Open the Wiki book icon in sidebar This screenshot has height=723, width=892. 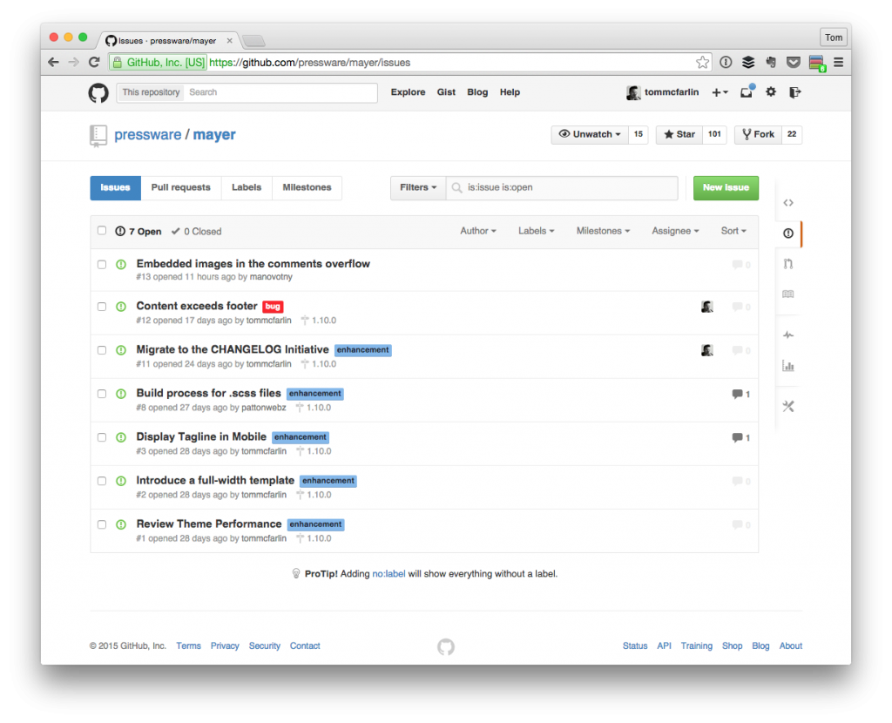coord(787,294)
